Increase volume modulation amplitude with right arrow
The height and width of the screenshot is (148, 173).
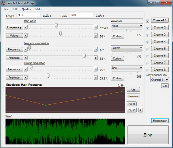pos(96,78)
